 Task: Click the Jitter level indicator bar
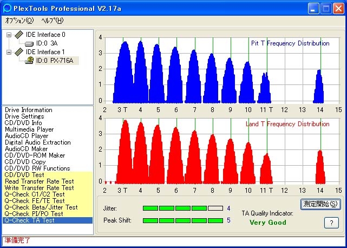(x=182, y=208)
